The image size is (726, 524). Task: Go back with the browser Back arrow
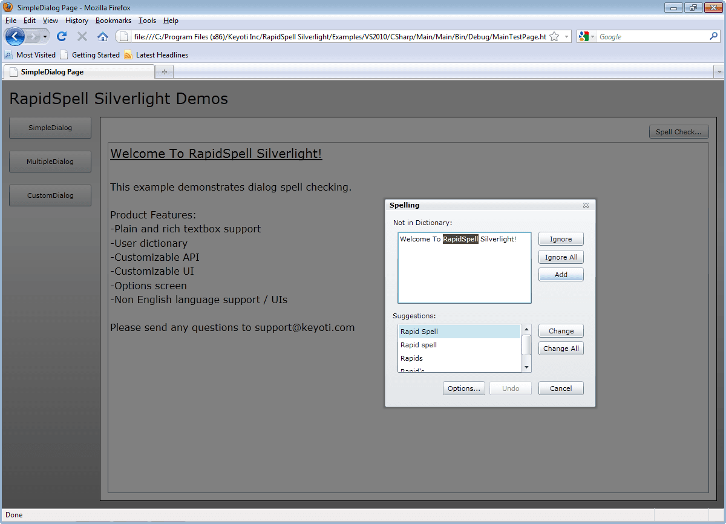pos(15,36)
